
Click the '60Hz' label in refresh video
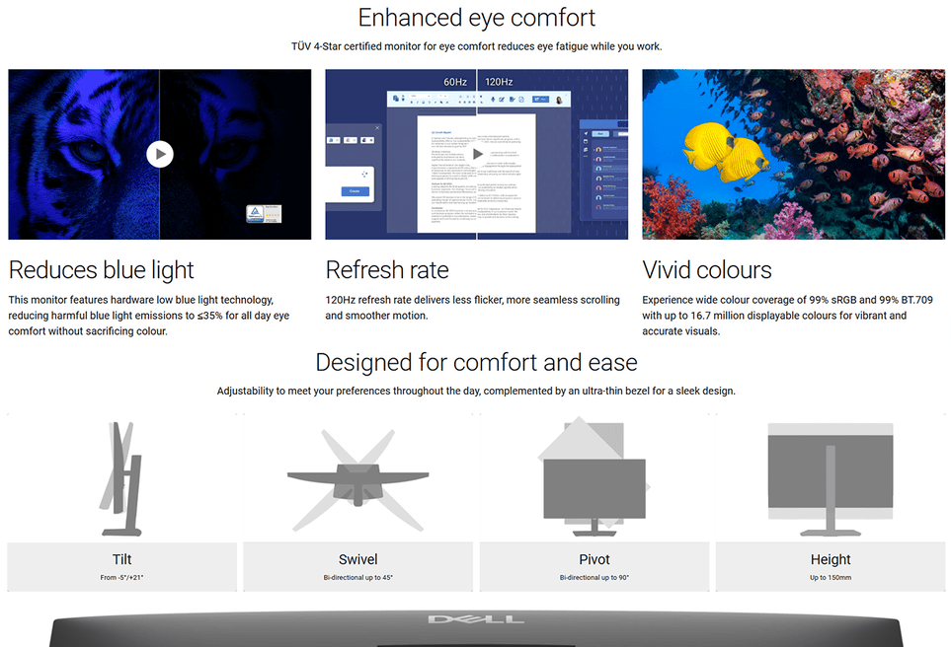[455, 82]
